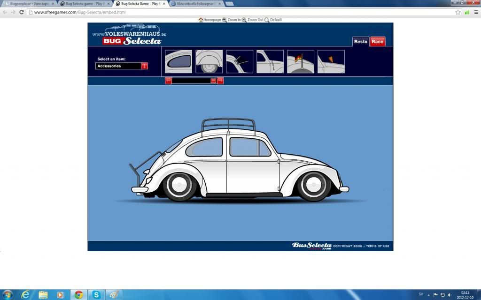This screenshot has height=300, width=481.
Task: Switch to the Race tab
Action: (x=377, y=41)
